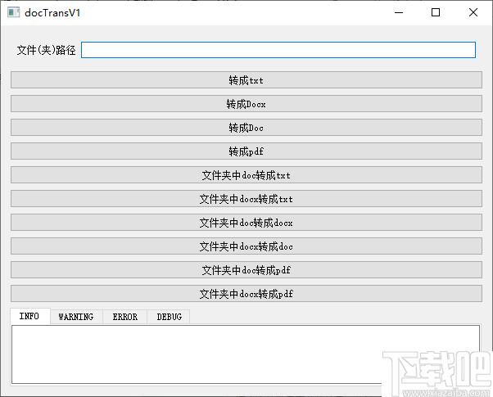
Task: Start the 文件夹中doc转成docx conversion
Action: (246, 223)
